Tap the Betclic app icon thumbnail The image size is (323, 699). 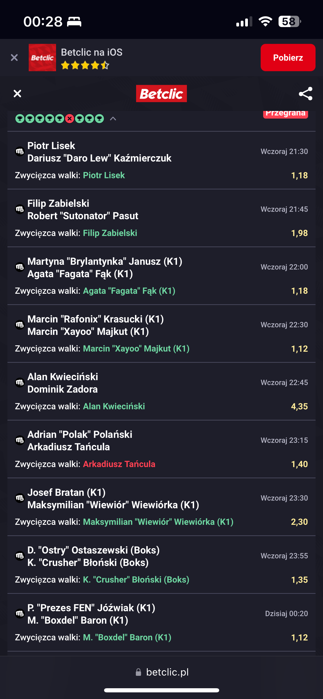42,57
